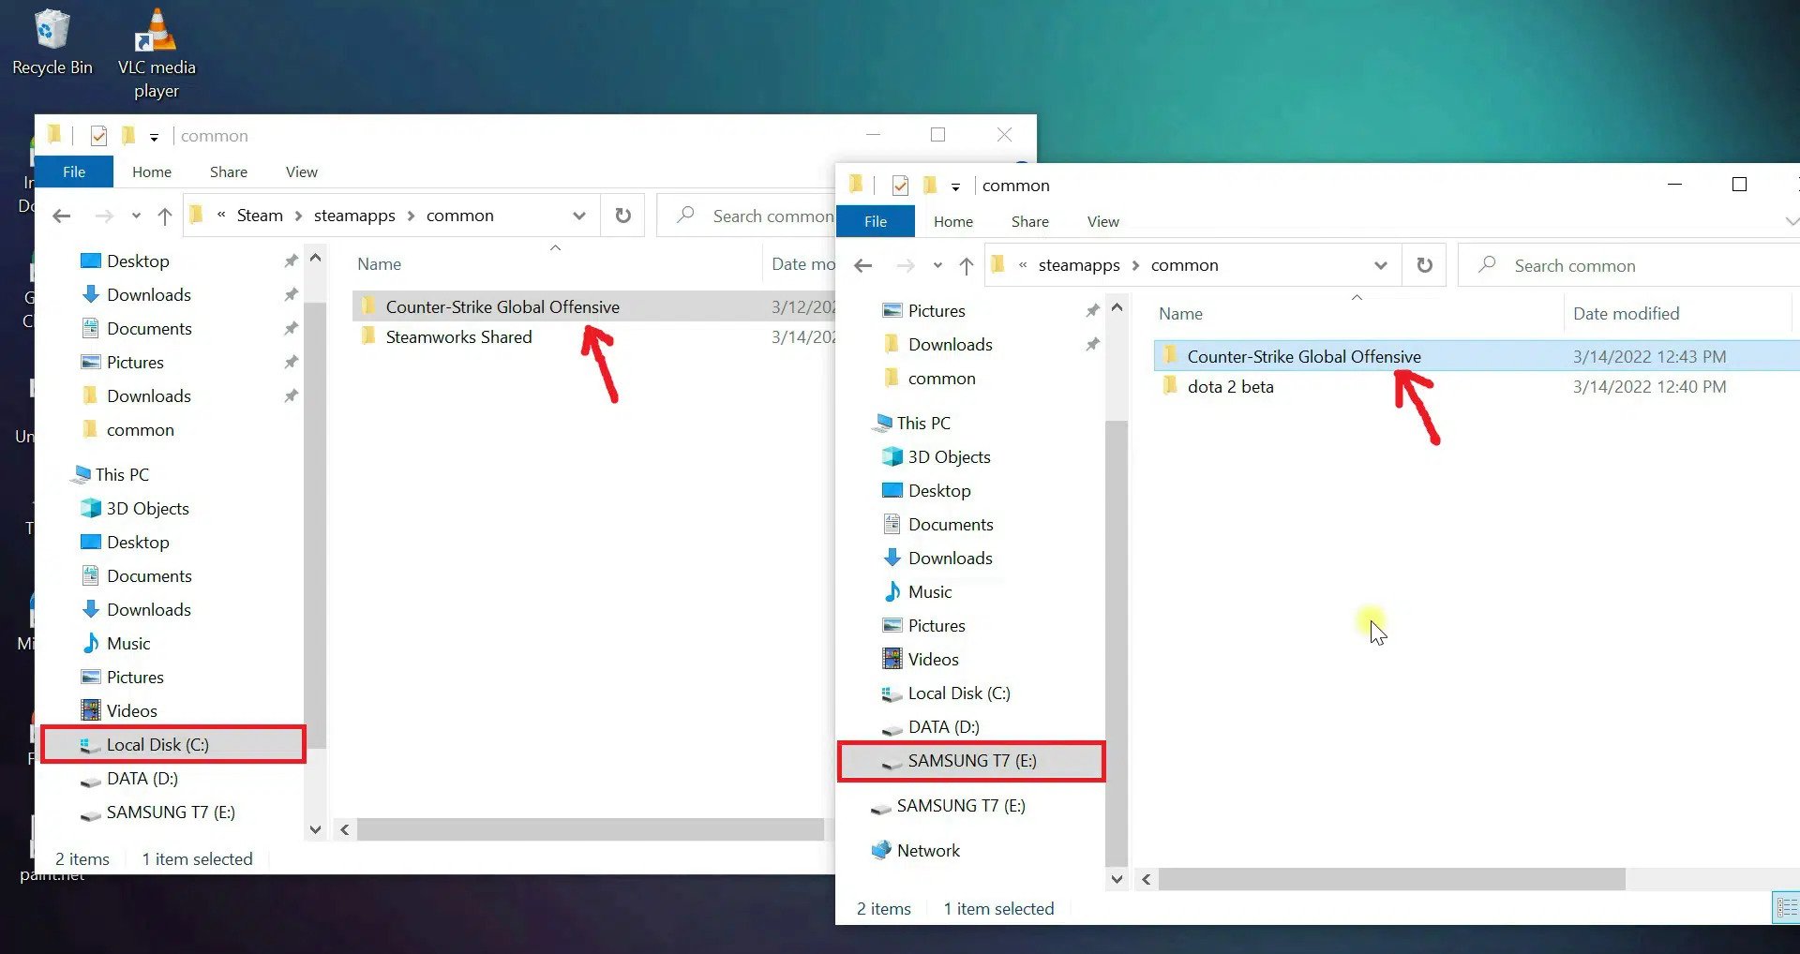This screenshot has height=954, width=1800.
Task: Open the VLC media player shortcut
Action: [x=157, y=53]
